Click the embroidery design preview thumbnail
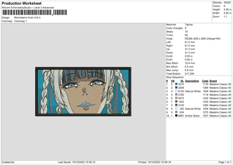This screenshot has height=165, width=233. click(83, 91)
